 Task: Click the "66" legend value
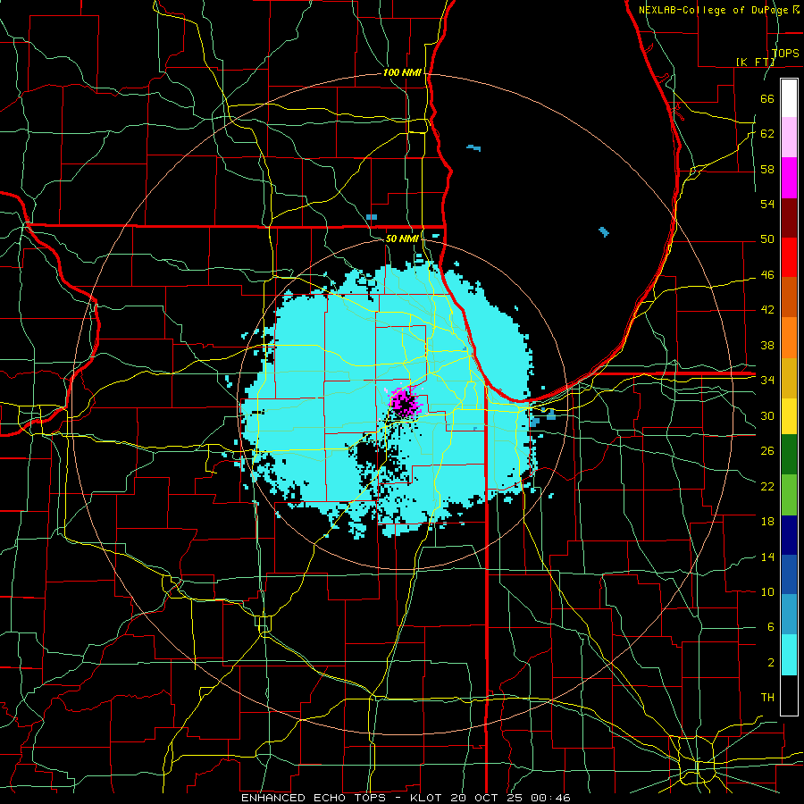(x=767, y=98)
